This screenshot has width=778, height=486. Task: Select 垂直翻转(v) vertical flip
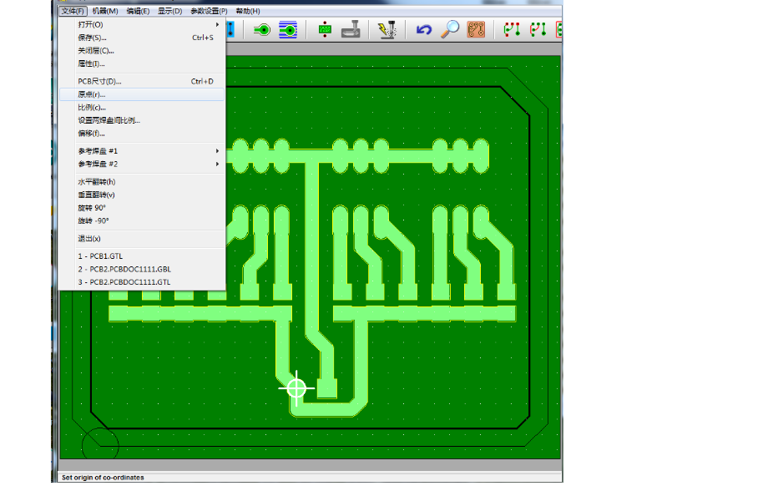click(x=142, y=195)
